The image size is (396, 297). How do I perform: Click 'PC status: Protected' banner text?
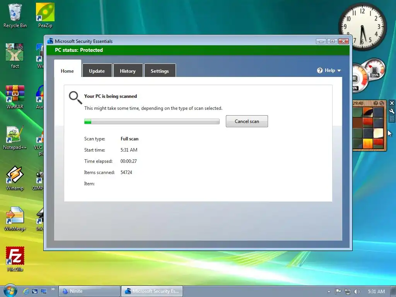[79, 50]
